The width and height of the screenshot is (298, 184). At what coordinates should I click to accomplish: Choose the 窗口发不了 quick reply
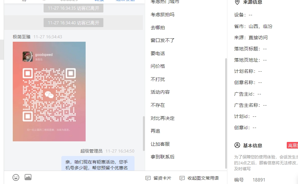[x=163, y=40]
